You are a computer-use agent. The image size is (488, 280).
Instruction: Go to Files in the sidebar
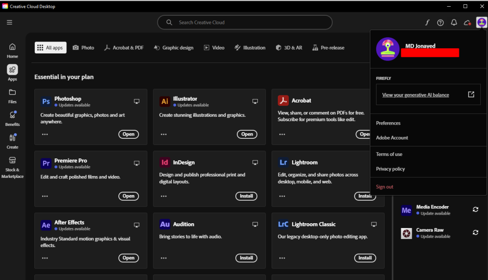pos(12,95)
